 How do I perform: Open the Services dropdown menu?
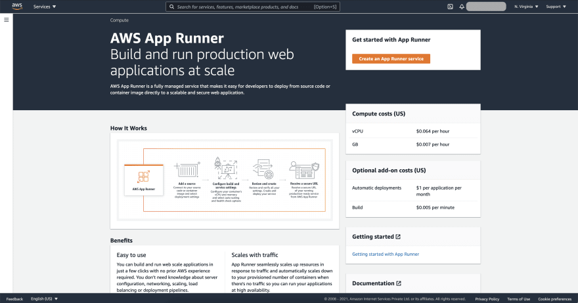pyautogui.click(x=45, y=7)
